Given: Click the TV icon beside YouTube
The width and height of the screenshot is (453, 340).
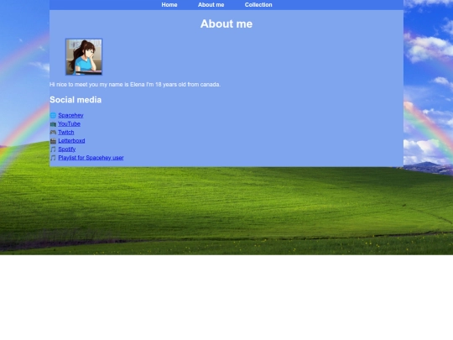Looking at the screenshot, I should tap(53, 124).
